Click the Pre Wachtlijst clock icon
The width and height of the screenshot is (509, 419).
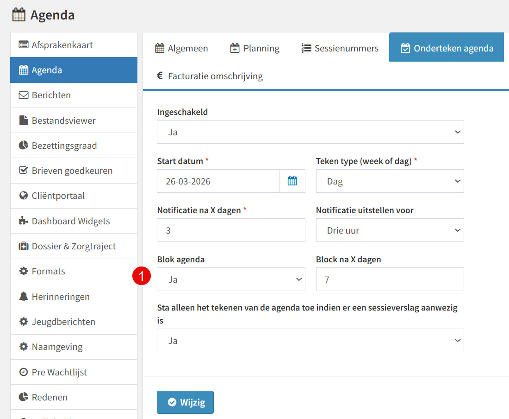pyautogui.click(x=24, y=372)
